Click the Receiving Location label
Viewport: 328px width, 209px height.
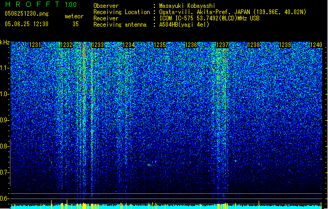[x=122, y=12]
